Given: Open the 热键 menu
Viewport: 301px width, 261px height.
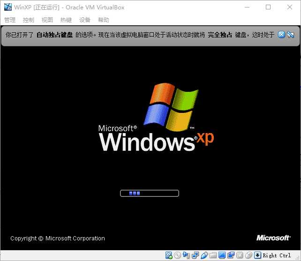Looking at the screenshot, I should click(x=66, y=20).
